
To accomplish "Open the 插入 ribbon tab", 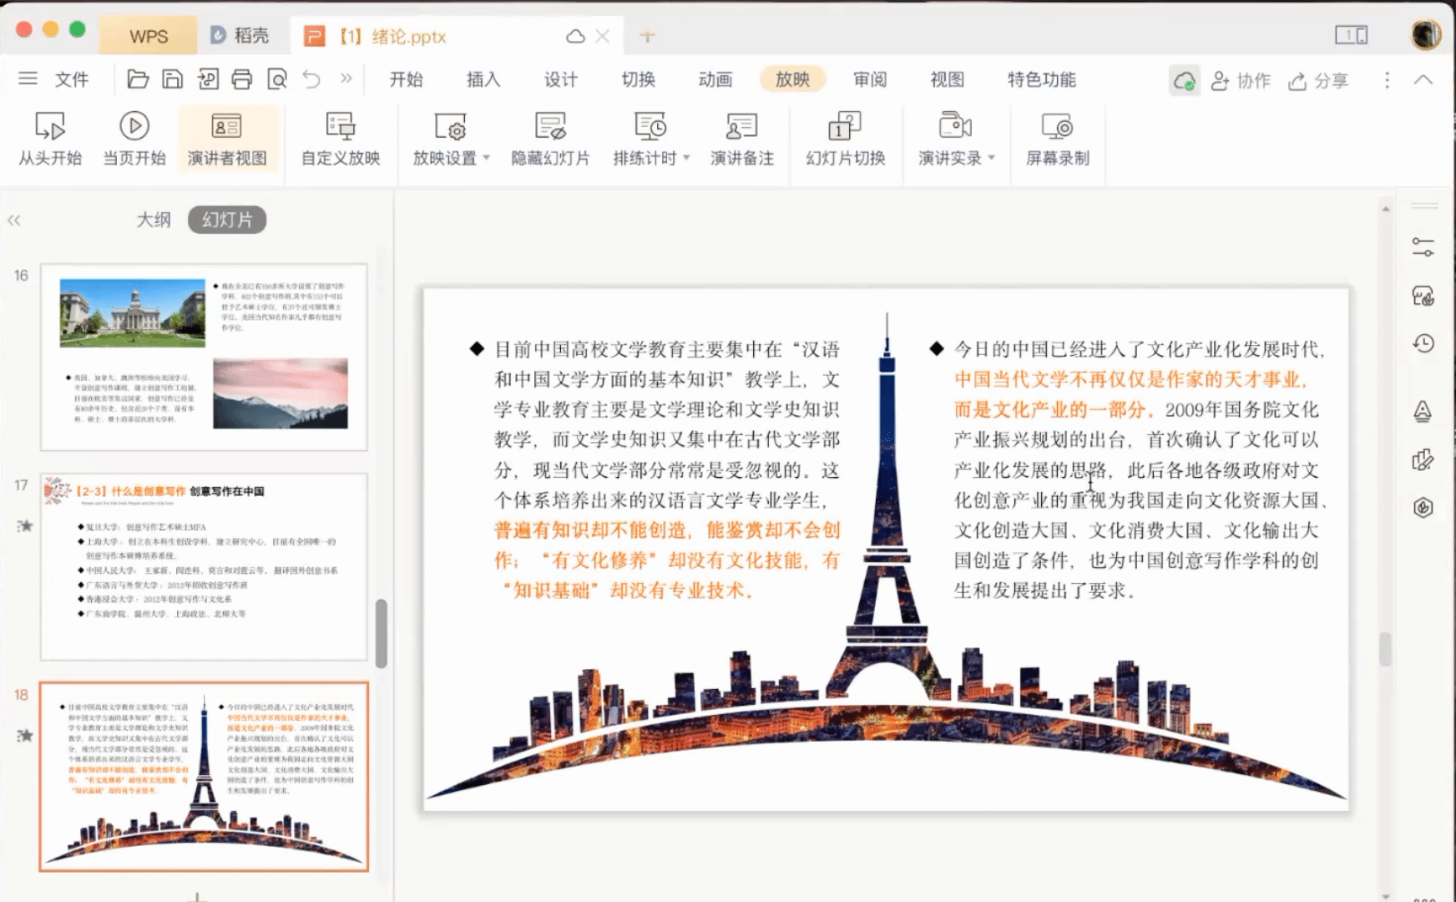I will tap(483, 79).
